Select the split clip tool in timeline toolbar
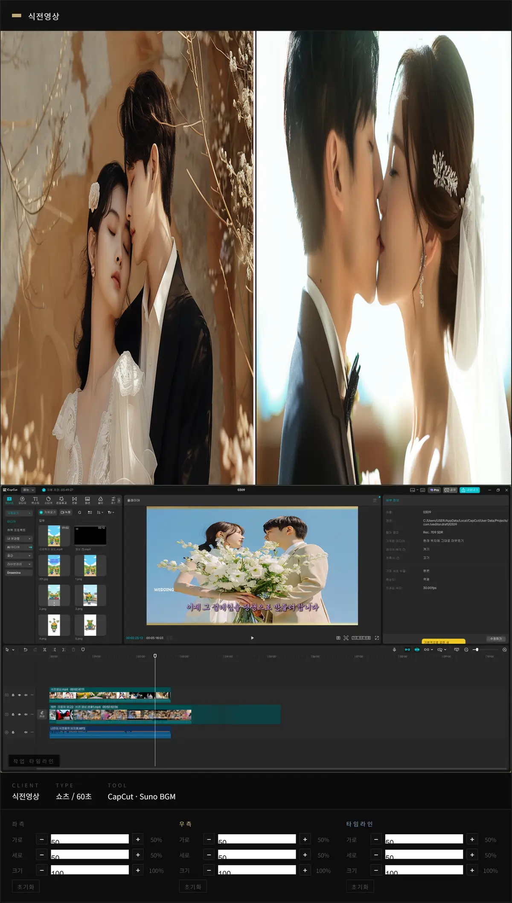The width and height of the screenshot is (512, 903). pyautogui.click(x=45, y=650)
